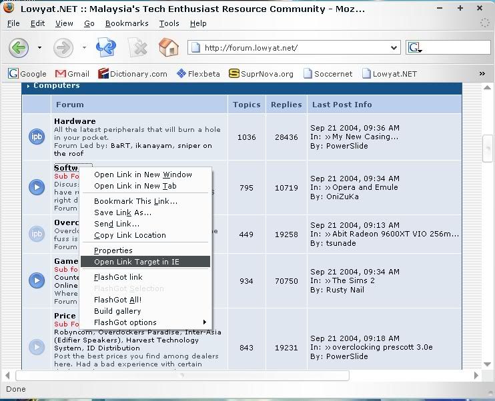Show more bookmarks with the chevron
This screenshot has width=495, height=401.
click(482, 73)
